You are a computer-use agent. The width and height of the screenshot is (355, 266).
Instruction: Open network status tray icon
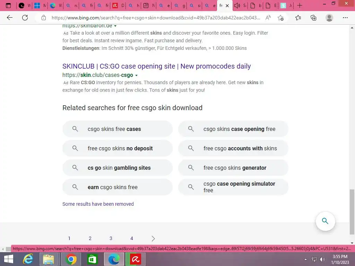coord(314,259)
